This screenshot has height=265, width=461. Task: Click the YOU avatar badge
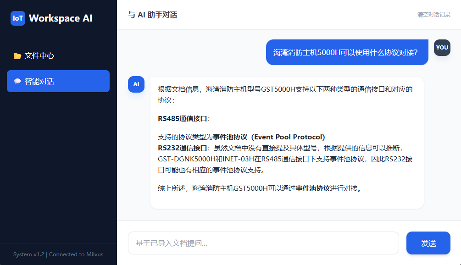pos(442,48)
